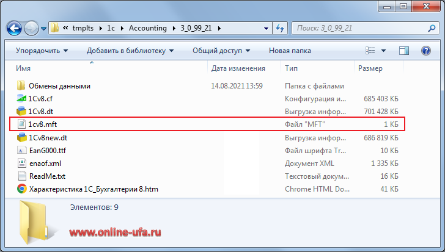Viewport: 445px width, 252px height.
Task: Select the 1cv8.mft file icon
Action: click(x=21, y=124)
